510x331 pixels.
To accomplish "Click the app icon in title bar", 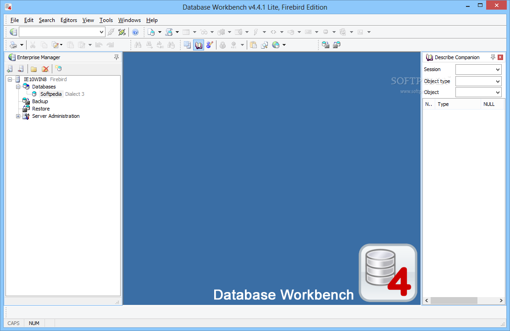I will (x=8, y=7).
